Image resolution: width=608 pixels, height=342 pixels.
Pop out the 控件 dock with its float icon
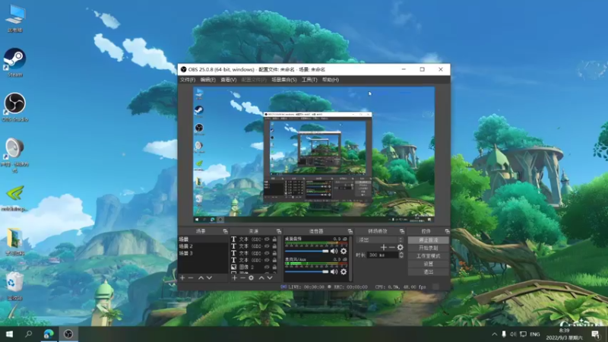pyautogui.click(x=447, y=231)
